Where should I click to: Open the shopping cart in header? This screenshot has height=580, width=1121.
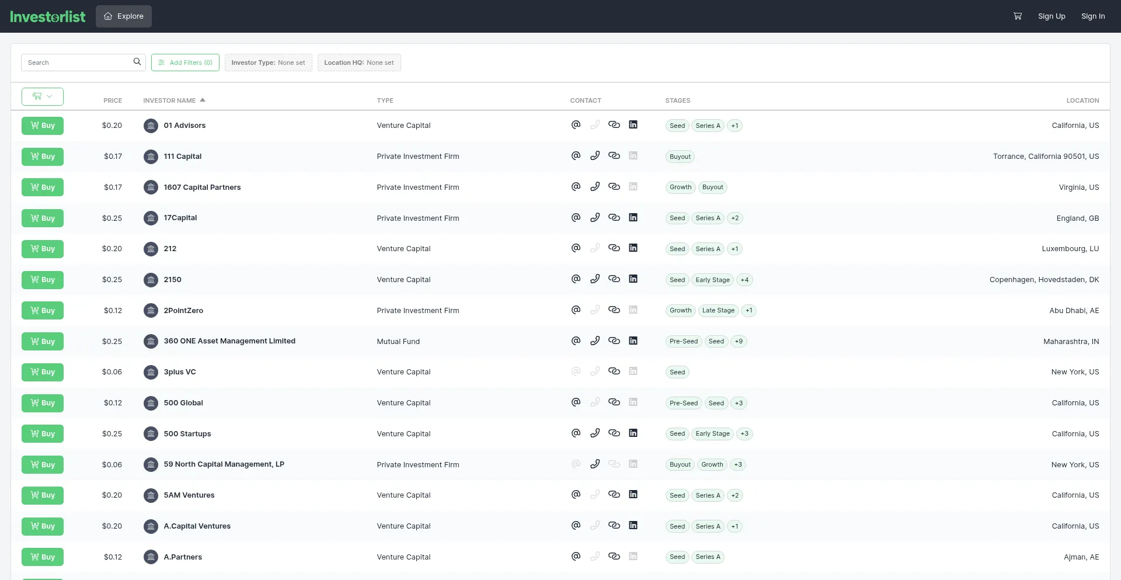(1017, 16)
